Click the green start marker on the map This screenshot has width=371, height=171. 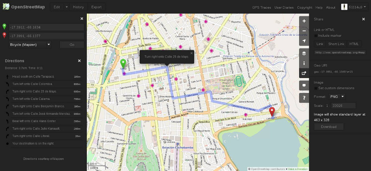pos(123,64)
